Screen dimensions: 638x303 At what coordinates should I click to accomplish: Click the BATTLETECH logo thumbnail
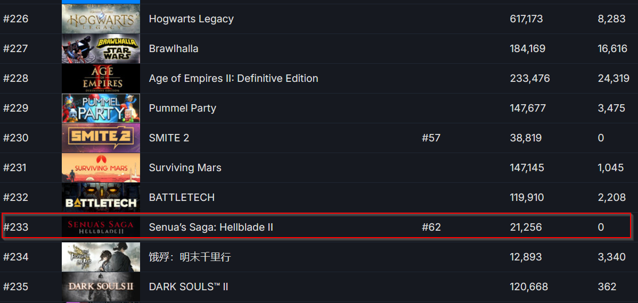click(101, 197)
